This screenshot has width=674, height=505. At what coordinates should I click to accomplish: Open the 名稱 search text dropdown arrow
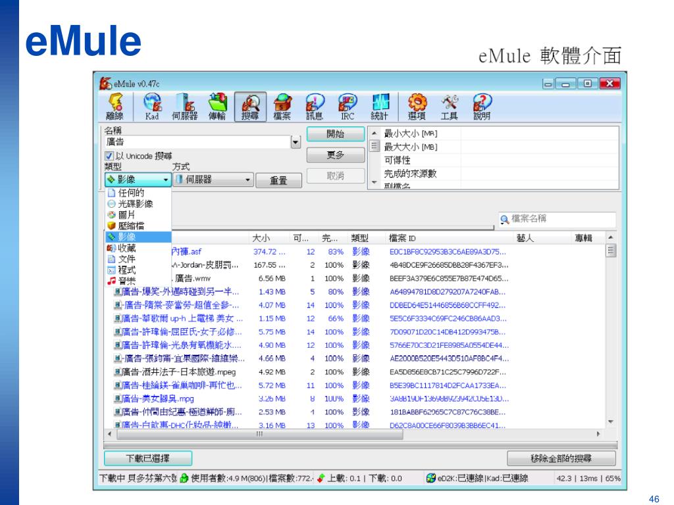[x=296, y=142]
